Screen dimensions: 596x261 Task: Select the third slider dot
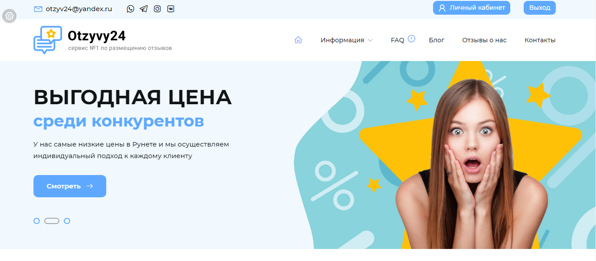tap(67, 221)
